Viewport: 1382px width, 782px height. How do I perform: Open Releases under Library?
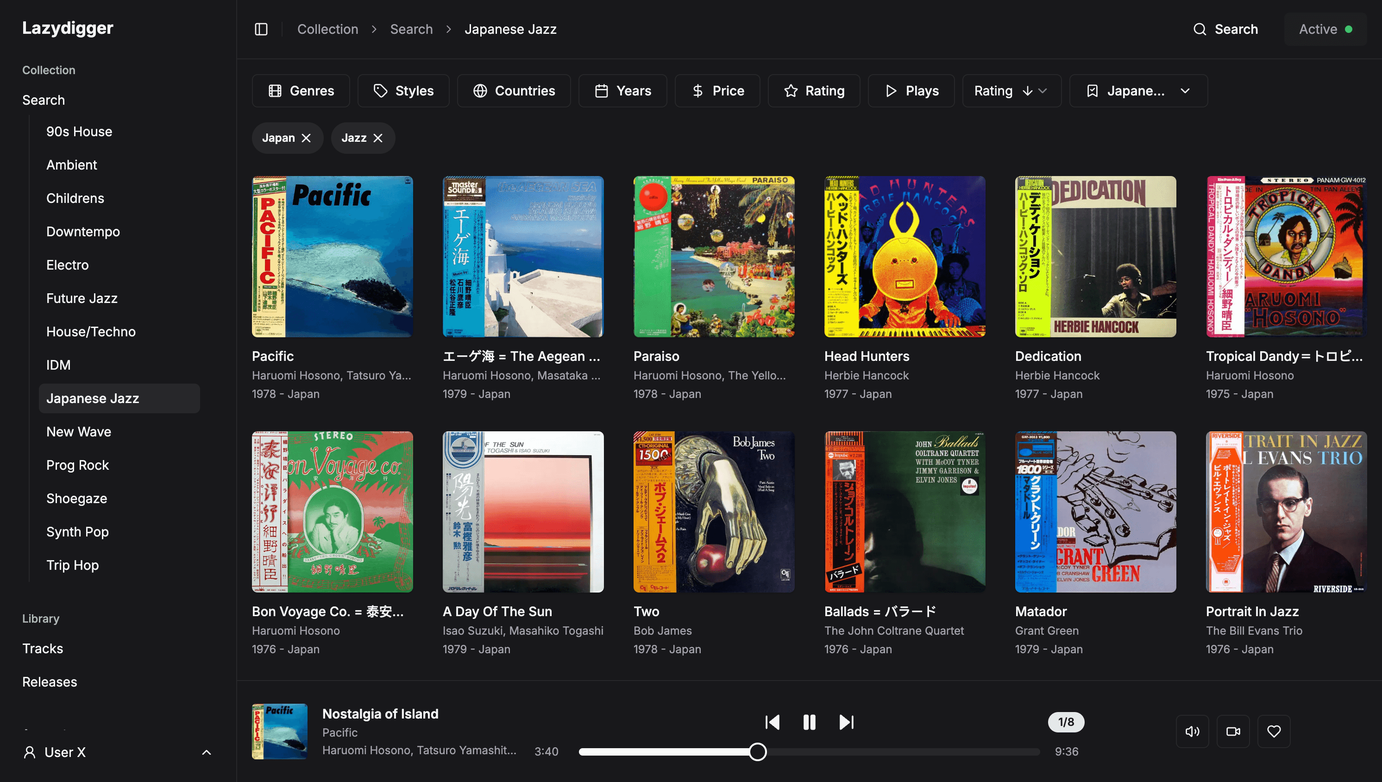point(50,681)
